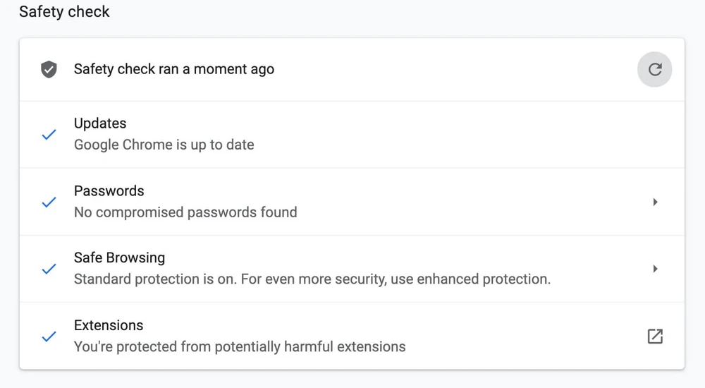Click the checkmark beside Safe Browsing
705x388 pixels.
[49, 269]
